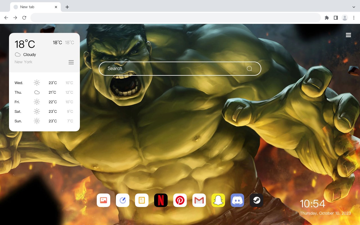Image resolution: width=360 pixels, height=225 pixels.
Task: Open the Gmail shortcut
Action: click(199, 200)
